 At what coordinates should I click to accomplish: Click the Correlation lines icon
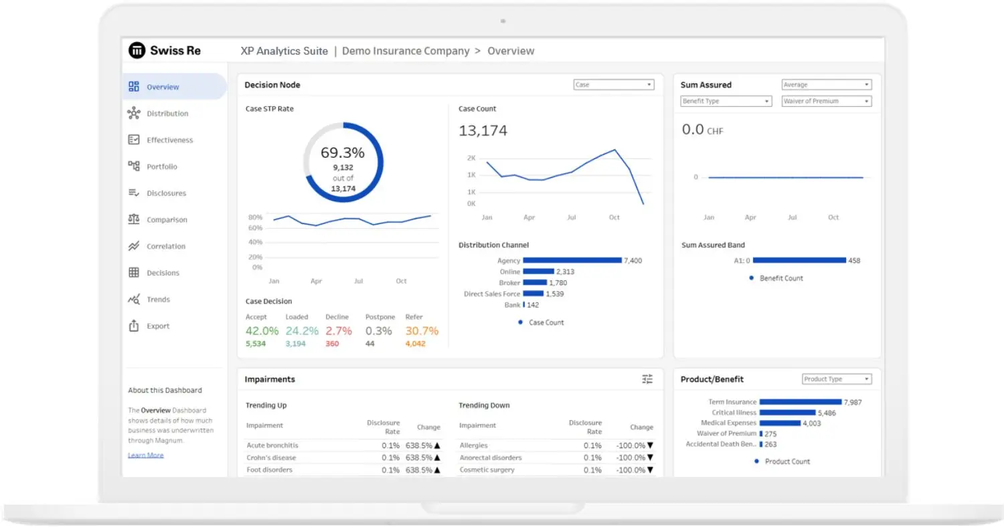coord(134,246)
